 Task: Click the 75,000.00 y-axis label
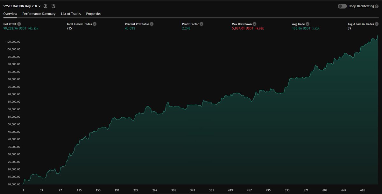coord(14,87)
